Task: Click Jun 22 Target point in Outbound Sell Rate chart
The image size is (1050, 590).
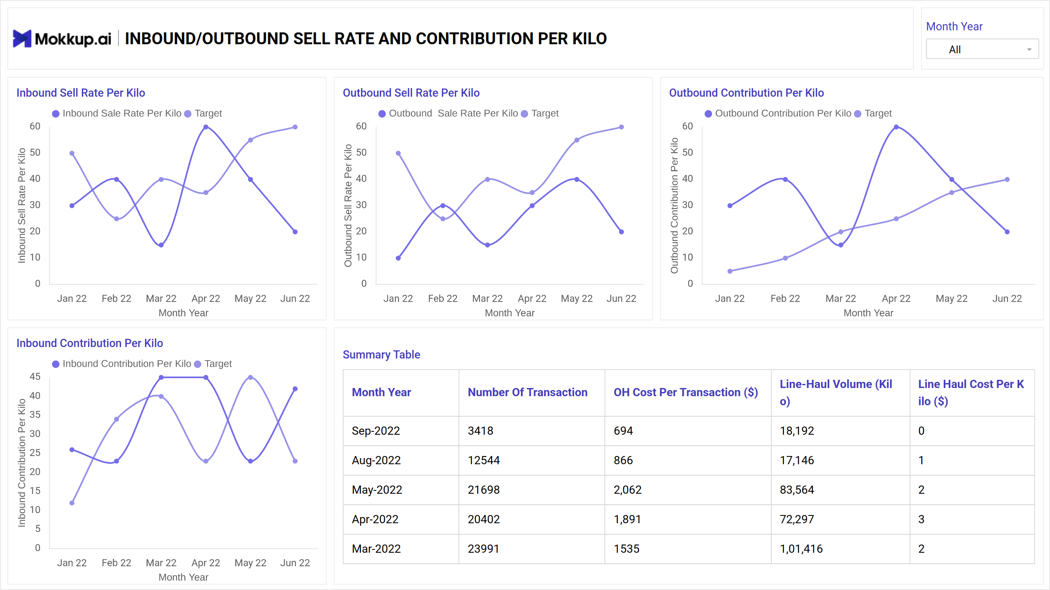Action: tap(621, 127)
